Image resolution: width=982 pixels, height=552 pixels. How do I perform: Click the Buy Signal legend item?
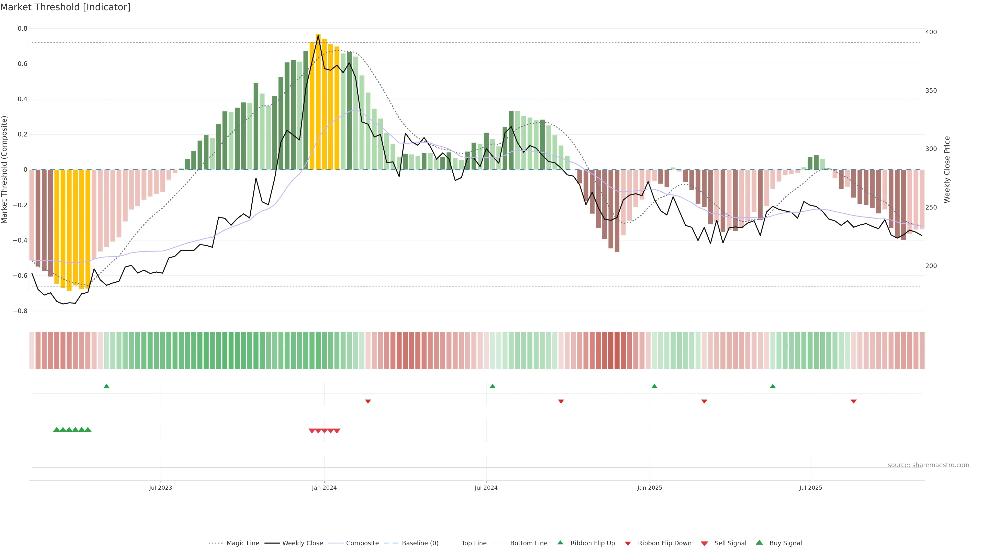pos(785,543)
